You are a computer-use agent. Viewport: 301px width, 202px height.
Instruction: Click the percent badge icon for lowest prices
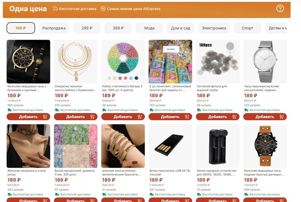click(103, 9)
